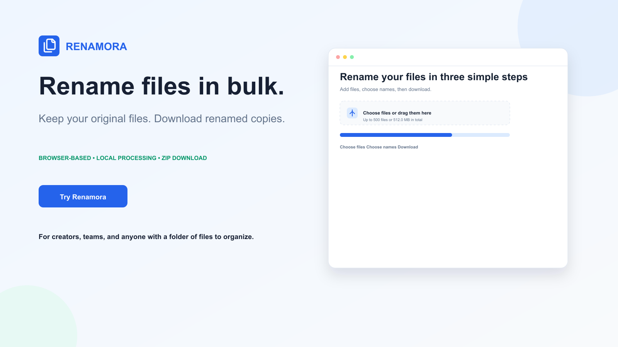
Task: Click the 'BROWSER-BASED • LOCAL PROCESSING • ZIP DOWNLOAD' text
Action: [123, 158]
